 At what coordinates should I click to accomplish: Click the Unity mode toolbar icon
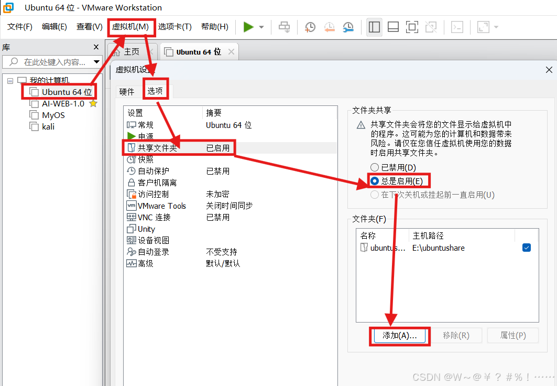tap(431, 27)
